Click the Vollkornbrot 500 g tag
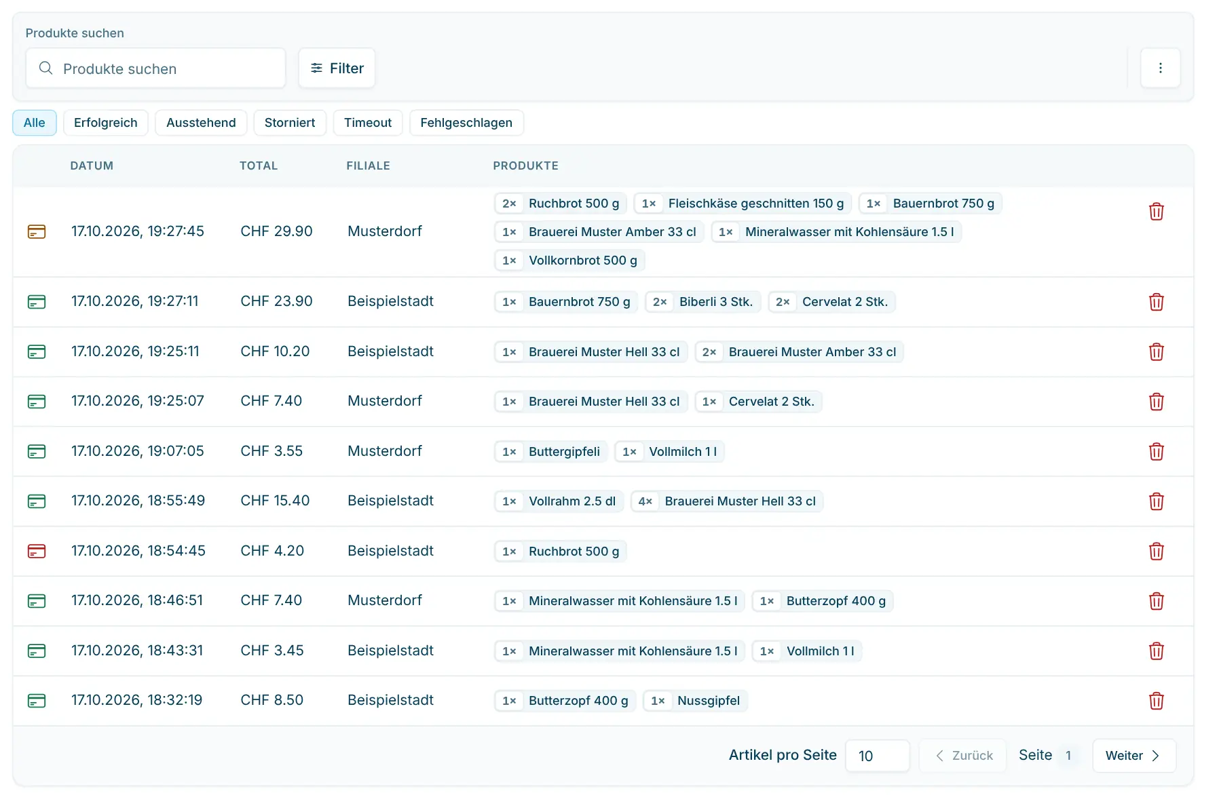The width and height of the screenshot is (1219, 810). [x=569, y=261]
